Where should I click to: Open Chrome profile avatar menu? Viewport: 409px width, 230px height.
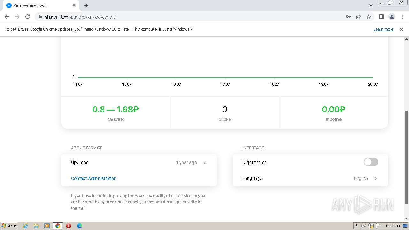click(x=391, y=17)
